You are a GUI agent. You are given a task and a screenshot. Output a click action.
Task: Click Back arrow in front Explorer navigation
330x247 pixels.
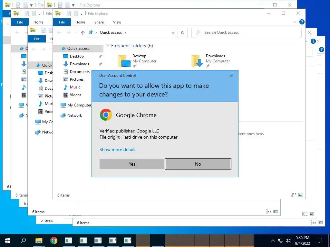[59, 32]
